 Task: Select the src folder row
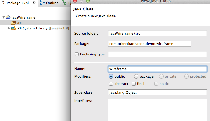[35, 23]
